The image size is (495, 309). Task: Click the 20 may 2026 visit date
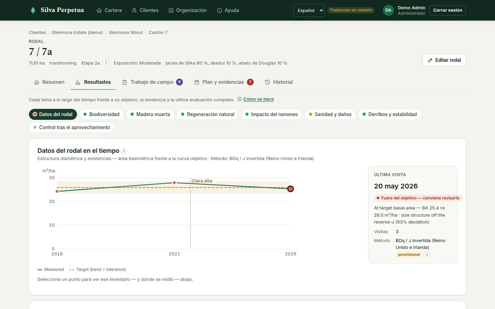coord(396,186)
